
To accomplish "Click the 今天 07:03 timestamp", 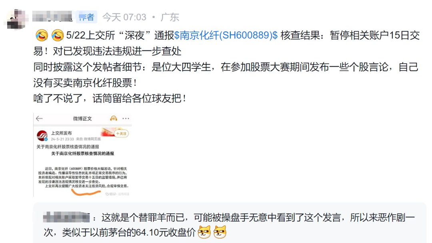I will click(124, 17).
